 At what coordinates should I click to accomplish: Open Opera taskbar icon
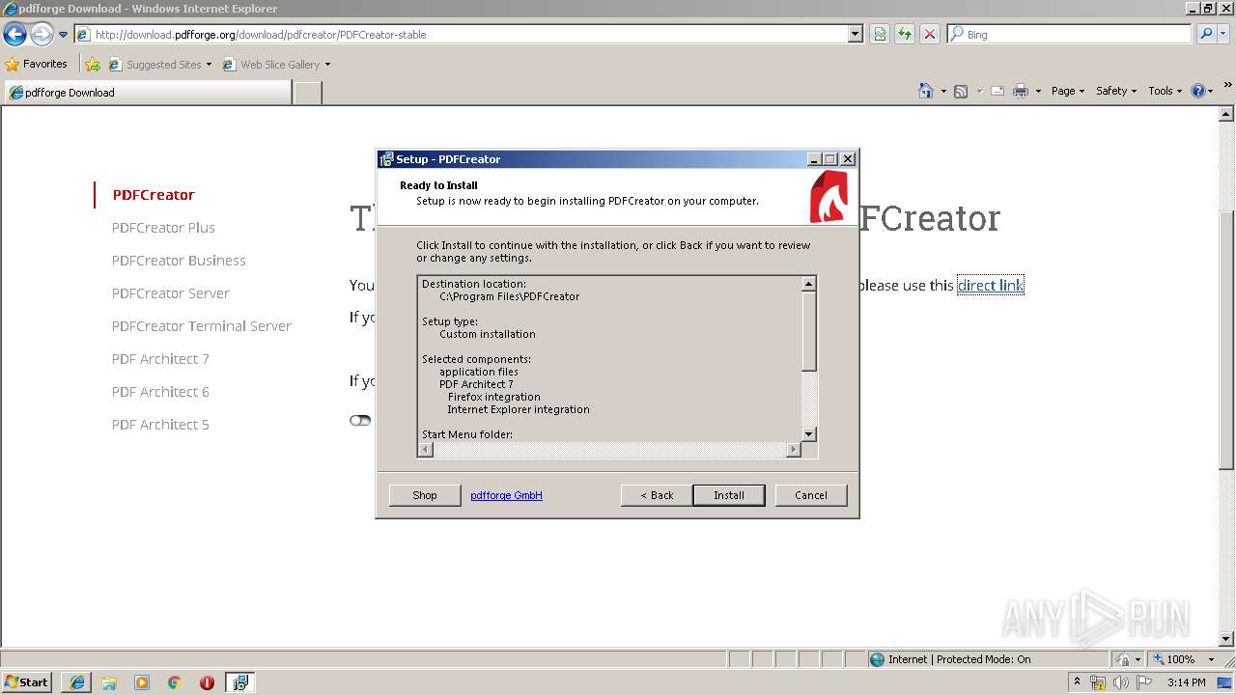coord(207,682)
